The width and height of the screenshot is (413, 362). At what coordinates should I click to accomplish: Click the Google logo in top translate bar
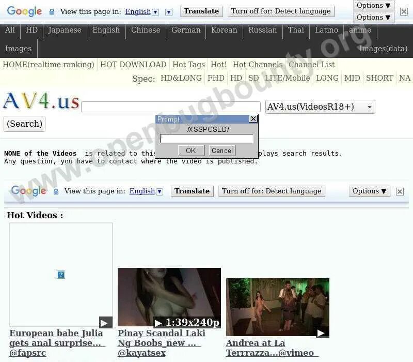pos(24,11)
